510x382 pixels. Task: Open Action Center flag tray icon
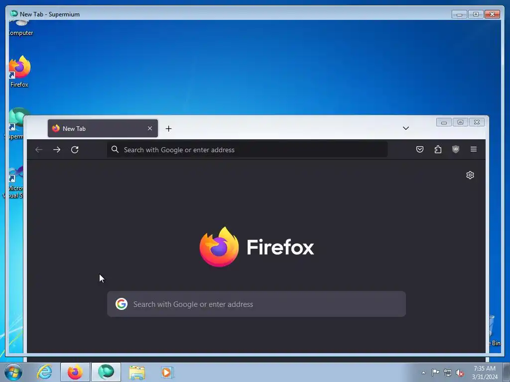point(435,373)
